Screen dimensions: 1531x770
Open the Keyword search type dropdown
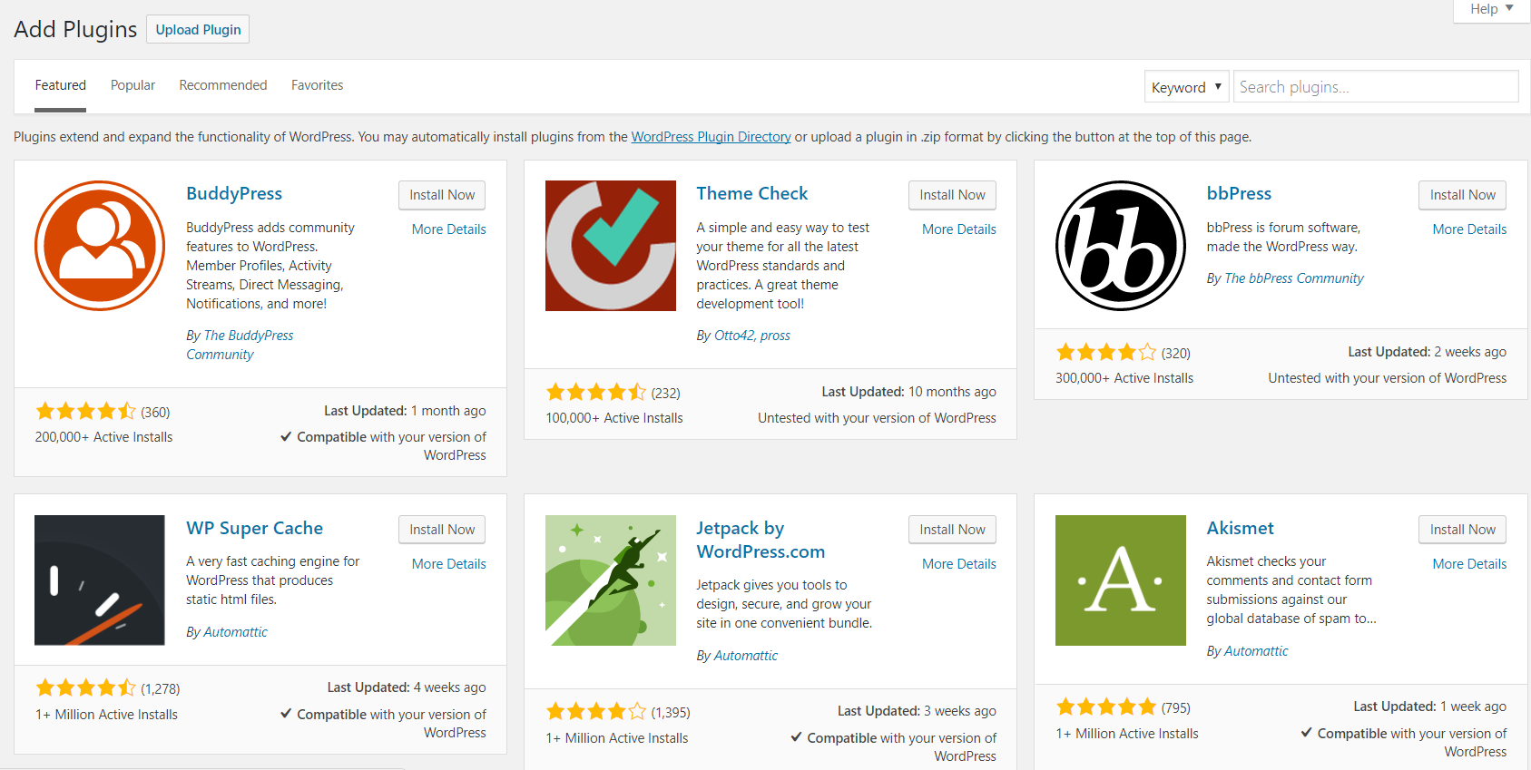click(x=1186, y=87)
